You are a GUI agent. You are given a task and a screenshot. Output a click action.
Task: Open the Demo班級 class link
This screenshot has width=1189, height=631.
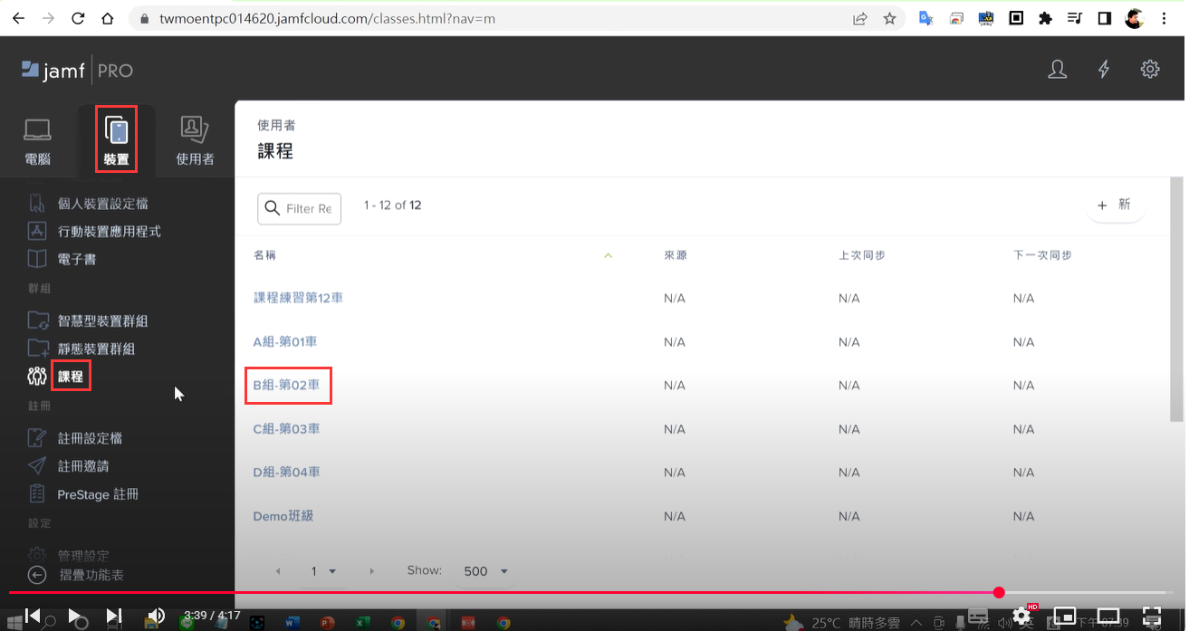pos(283,516)
